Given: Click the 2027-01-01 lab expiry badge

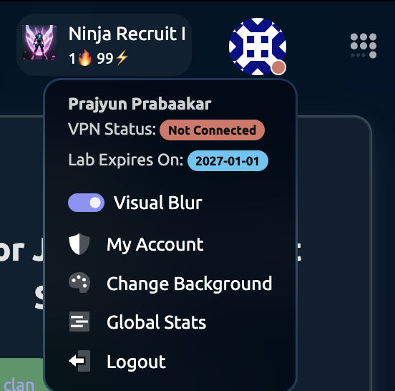Looking at the screenshot, I should tap(228, 161).
